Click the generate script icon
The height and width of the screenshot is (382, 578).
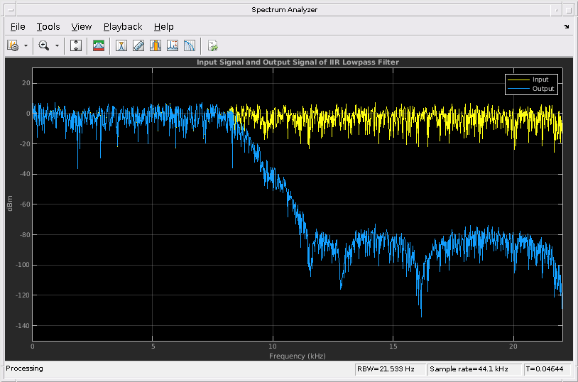click(x=212, y=45)
